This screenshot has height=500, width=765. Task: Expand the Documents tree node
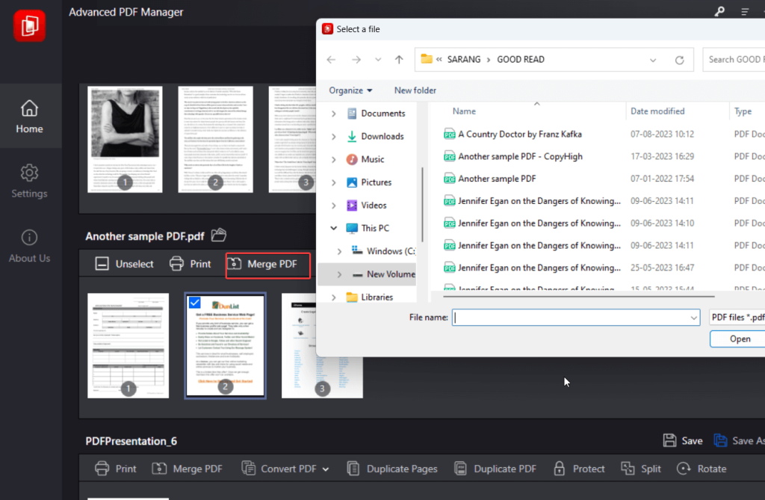click(334, 114)
